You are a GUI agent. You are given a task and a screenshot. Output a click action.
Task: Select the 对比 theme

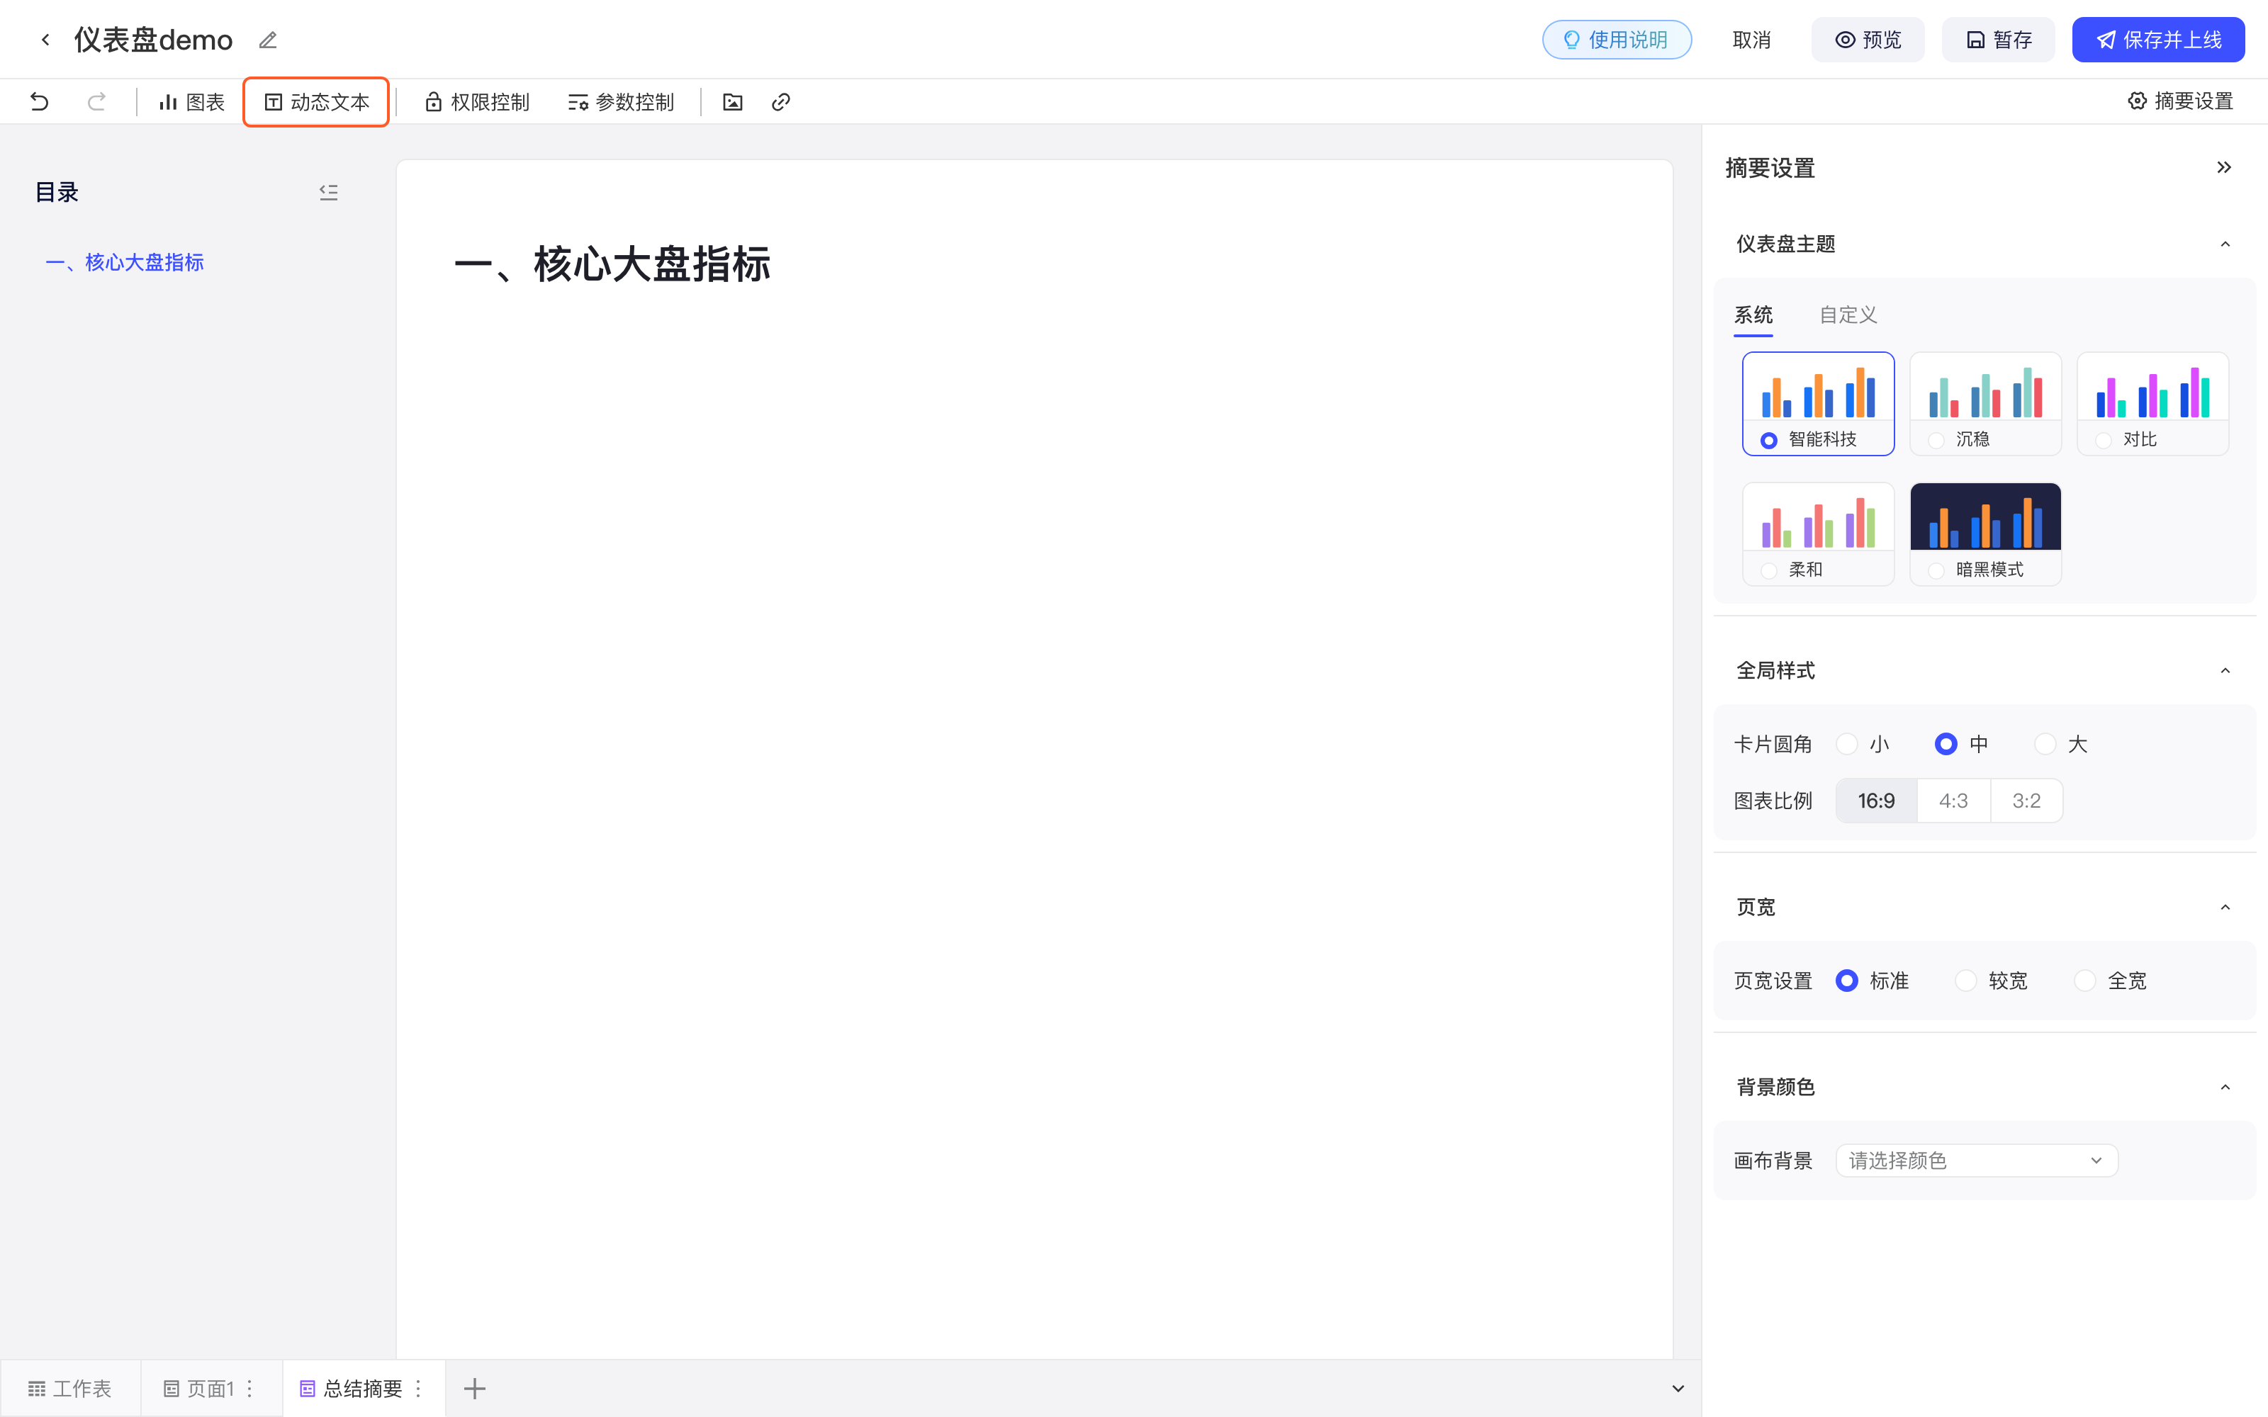pyautogui.click(x=2152, y=404)
